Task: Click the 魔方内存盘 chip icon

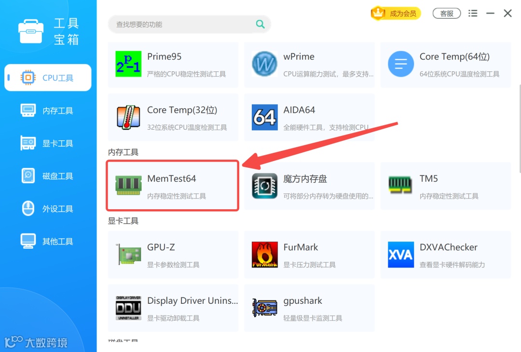Action: pyautogui.click(x=264, y=186)
